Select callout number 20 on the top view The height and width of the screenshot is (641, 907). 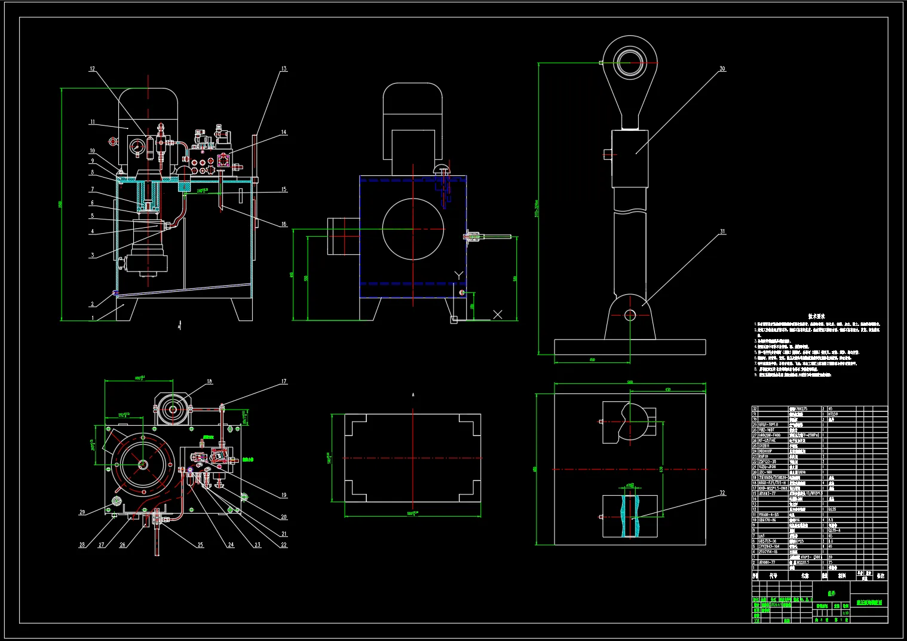click(284, 517)
